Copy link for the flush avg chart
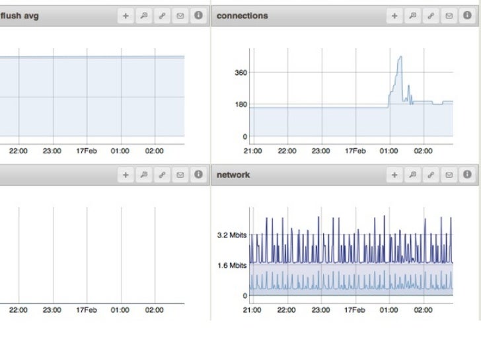The image size is (481, 361). click(162, 16)
